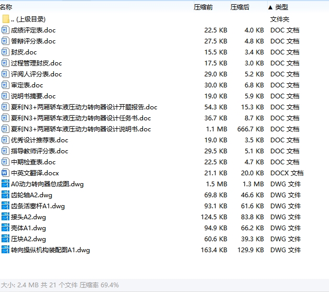329x292 pixels.
Task: Click the 设计说明书.doc Word icon
Action: coord(5,129)
